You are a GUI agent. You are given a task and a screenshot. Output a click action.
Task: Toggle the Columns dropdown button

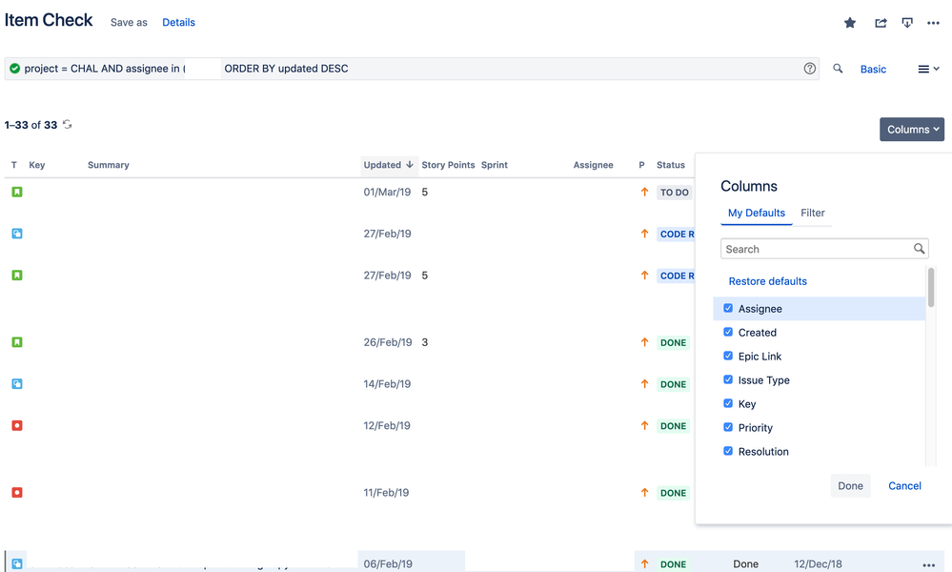pyautogui.click(x=912, y=130)
